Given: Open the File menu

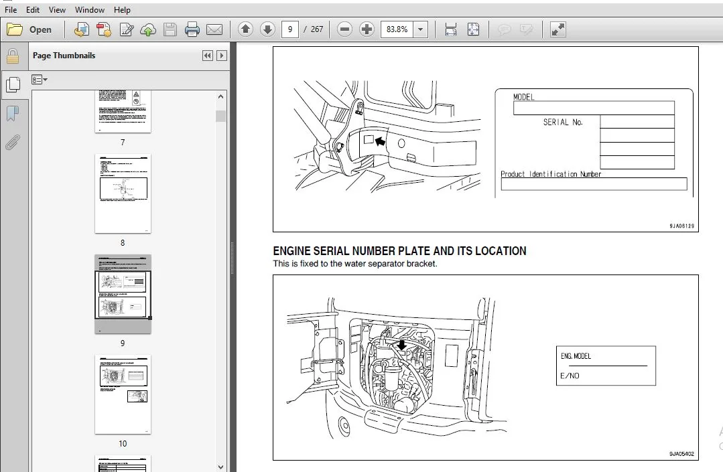Looking at the screenshot, I should pos(11,9).
